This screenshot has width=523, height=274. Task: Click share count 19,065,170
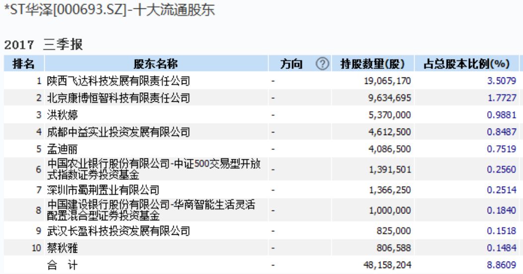click(387, 81)
